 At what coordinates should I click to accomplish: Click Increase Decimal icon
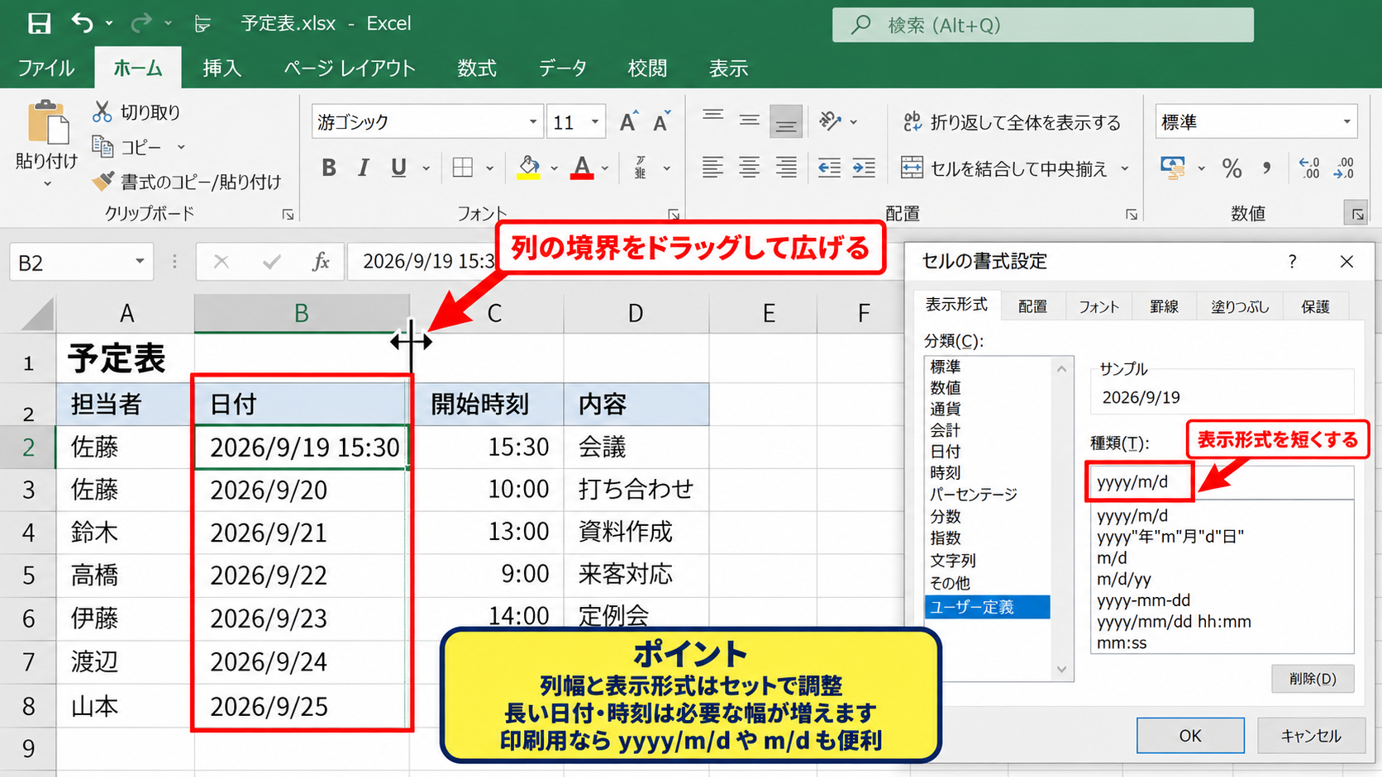pos(1309,168)
